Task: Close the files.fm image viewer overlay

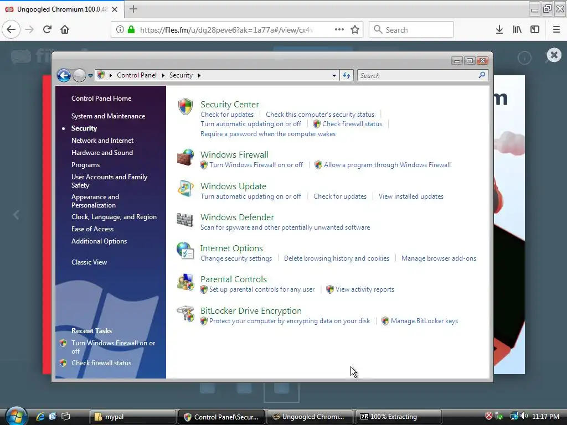Action: pos(554,55)
